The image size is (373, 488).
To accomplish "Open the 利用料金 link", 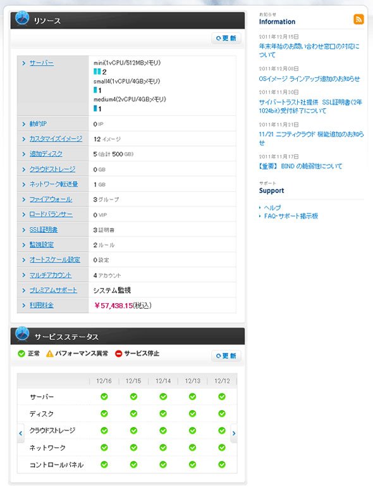I will coord(42,305).
